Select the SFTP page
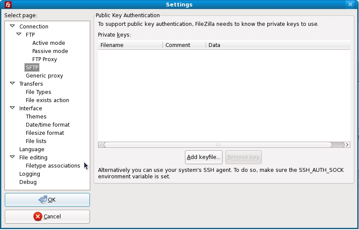Viewport: 359px width, 230px height. [32, 68]
